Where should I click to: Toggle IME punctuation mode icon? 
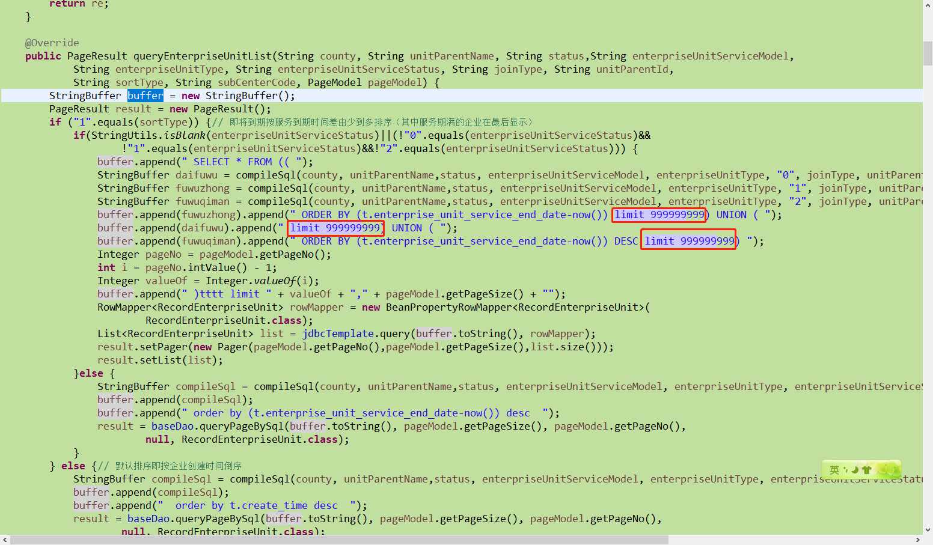coord(846,469)
